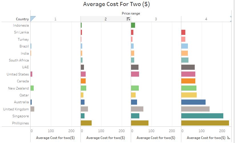Click the Canada bar in price range 4
Image resolution: width=235 pixels, height=143 pixels.
pyautogui.click(x=188, y=81)
